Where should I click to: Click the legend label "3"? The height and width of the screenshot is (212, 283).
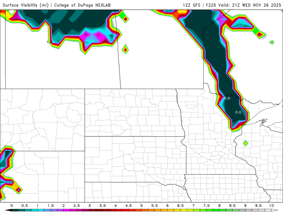click(x=89, y=206)
